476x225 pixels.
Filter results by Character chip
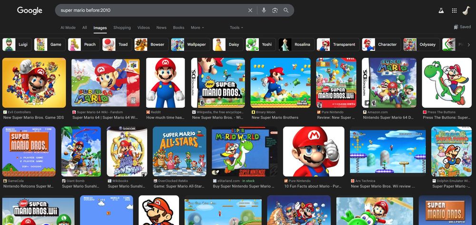coord(381,45)
